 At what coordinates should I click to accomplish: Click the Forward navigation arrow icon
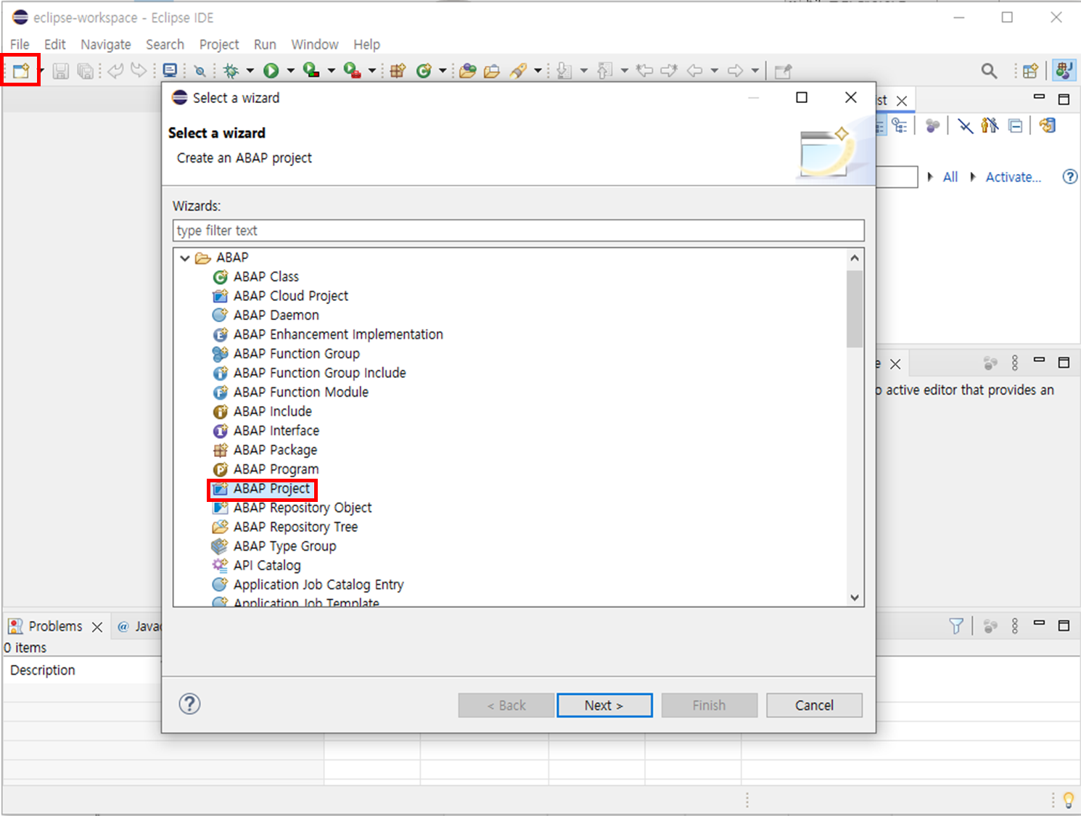[736, 70]
